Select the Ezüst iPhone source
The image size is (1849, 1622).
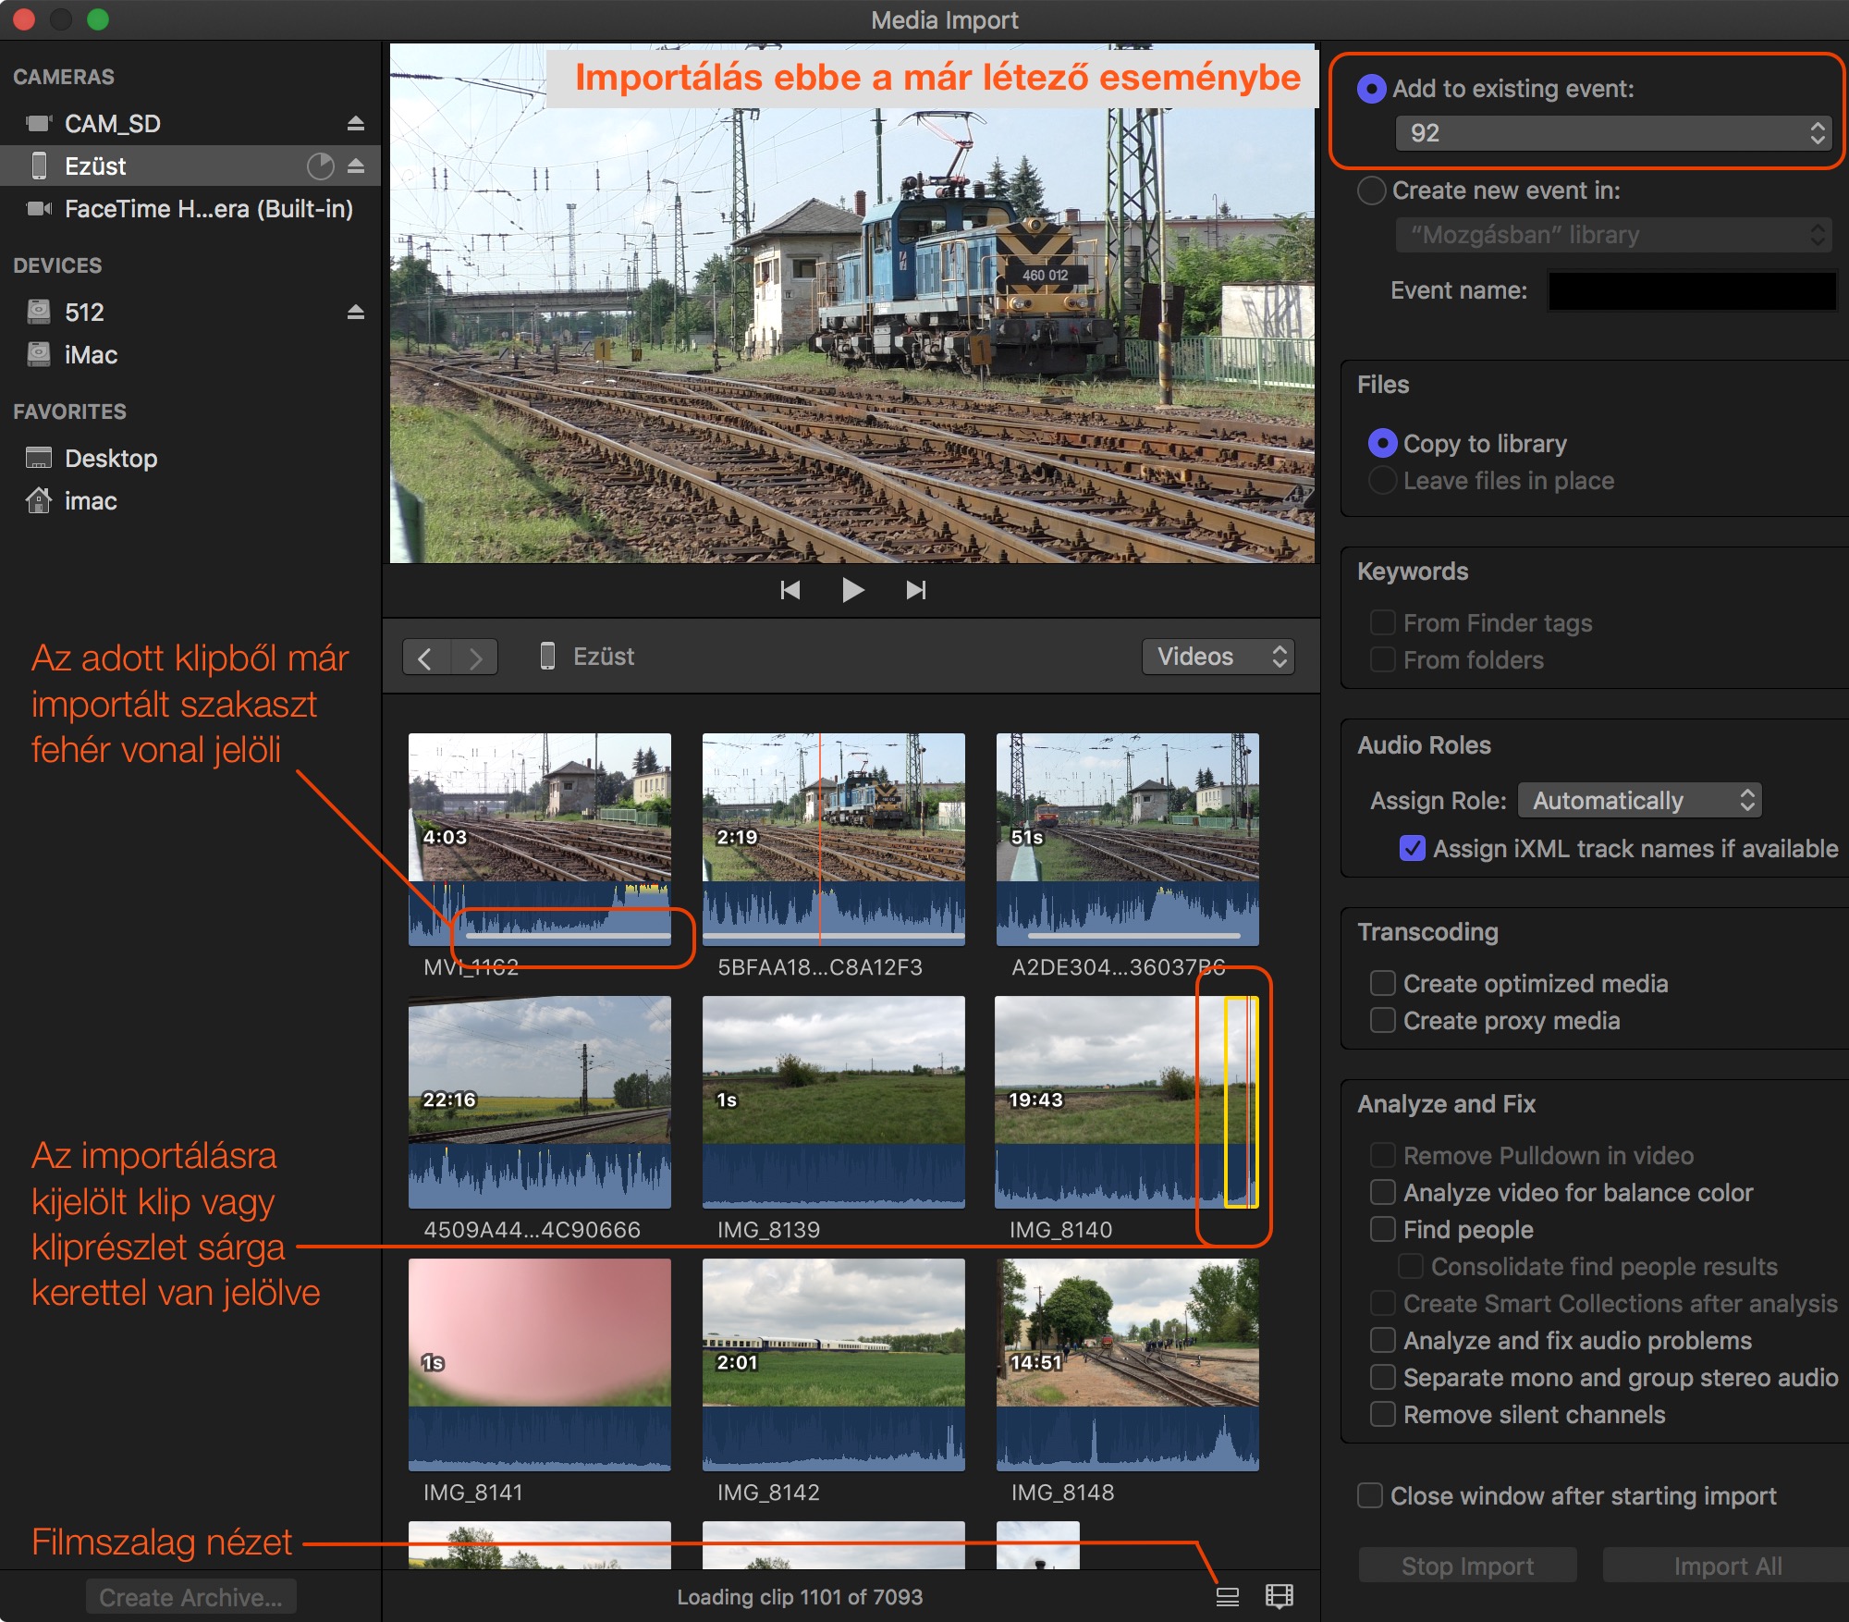pos(190,166)
